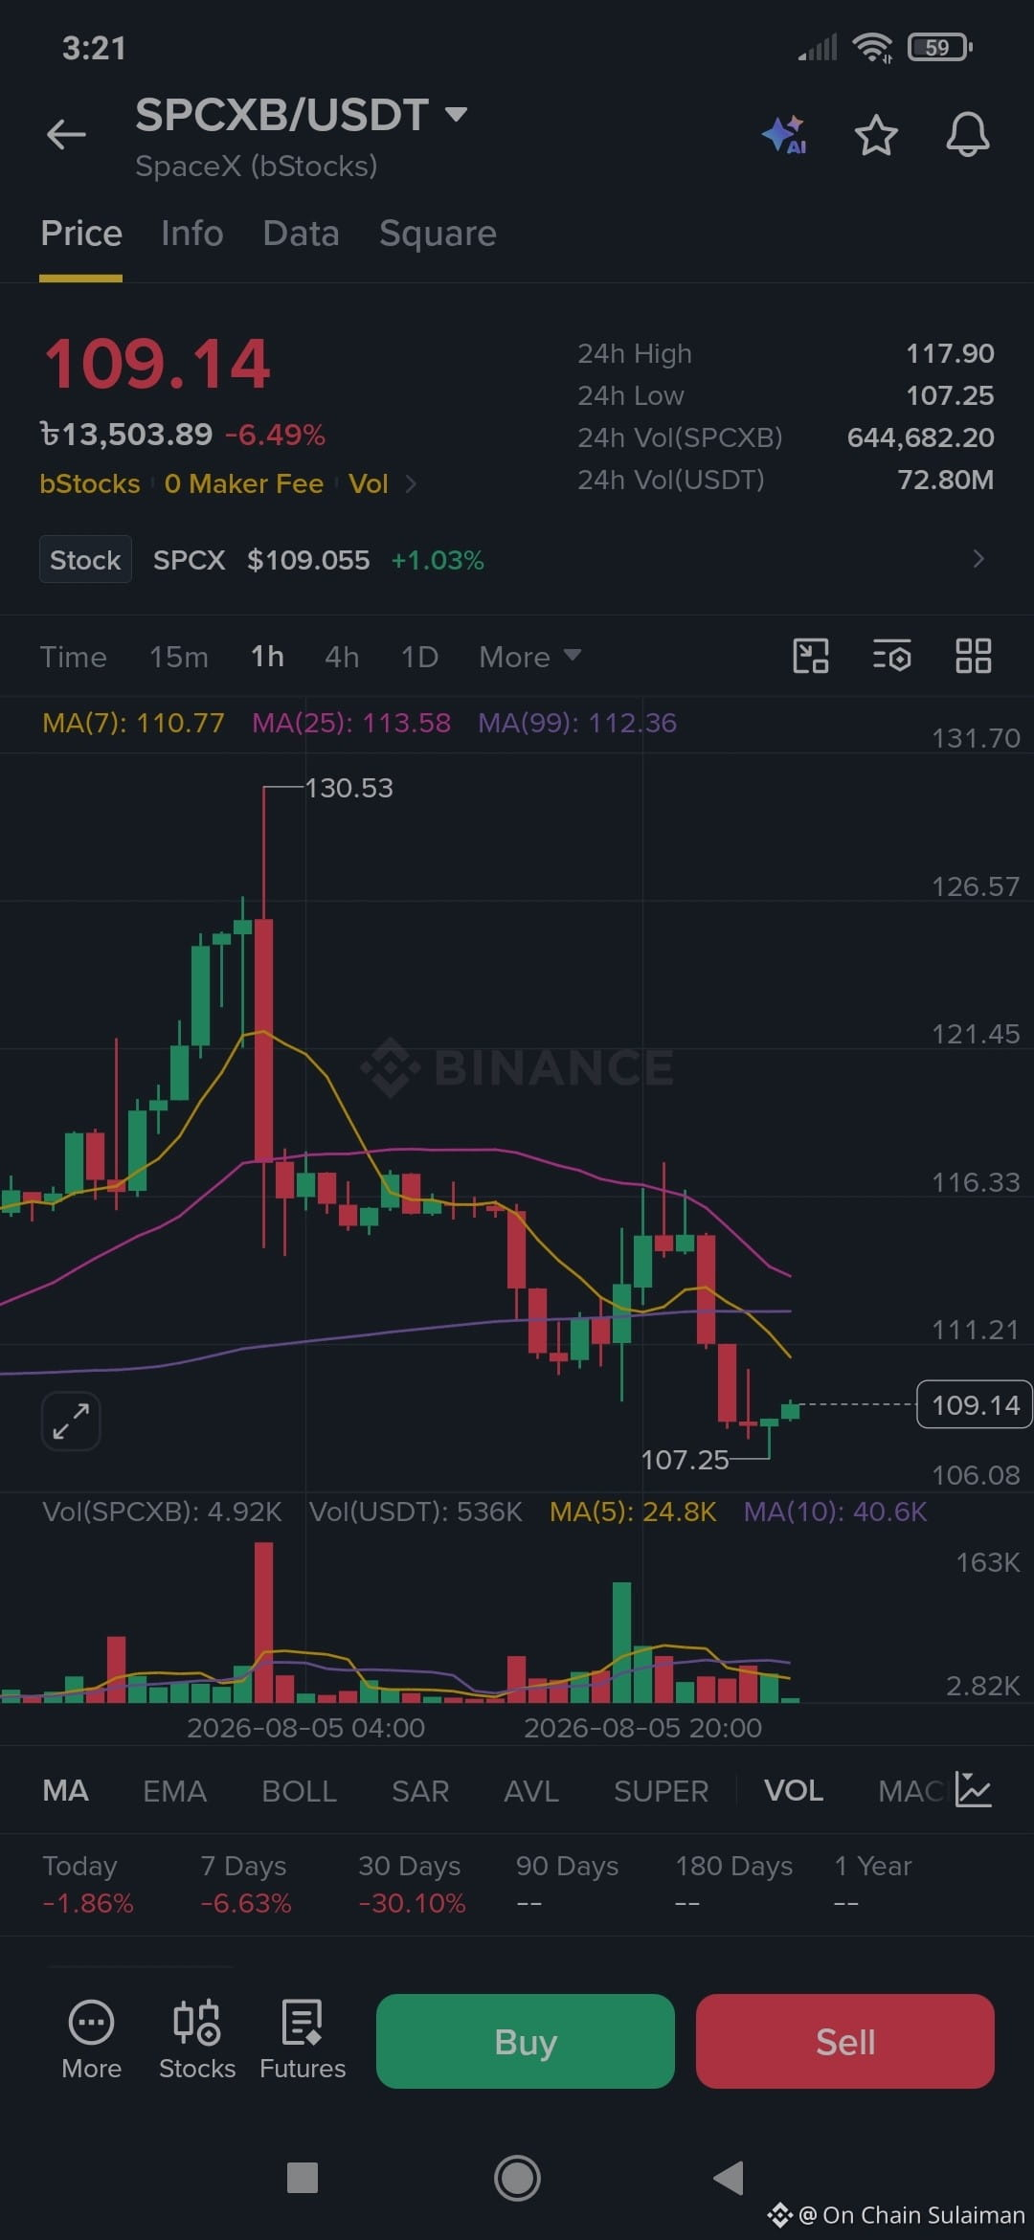Expand chart to fullscreen

click(x=72, y=1421)
